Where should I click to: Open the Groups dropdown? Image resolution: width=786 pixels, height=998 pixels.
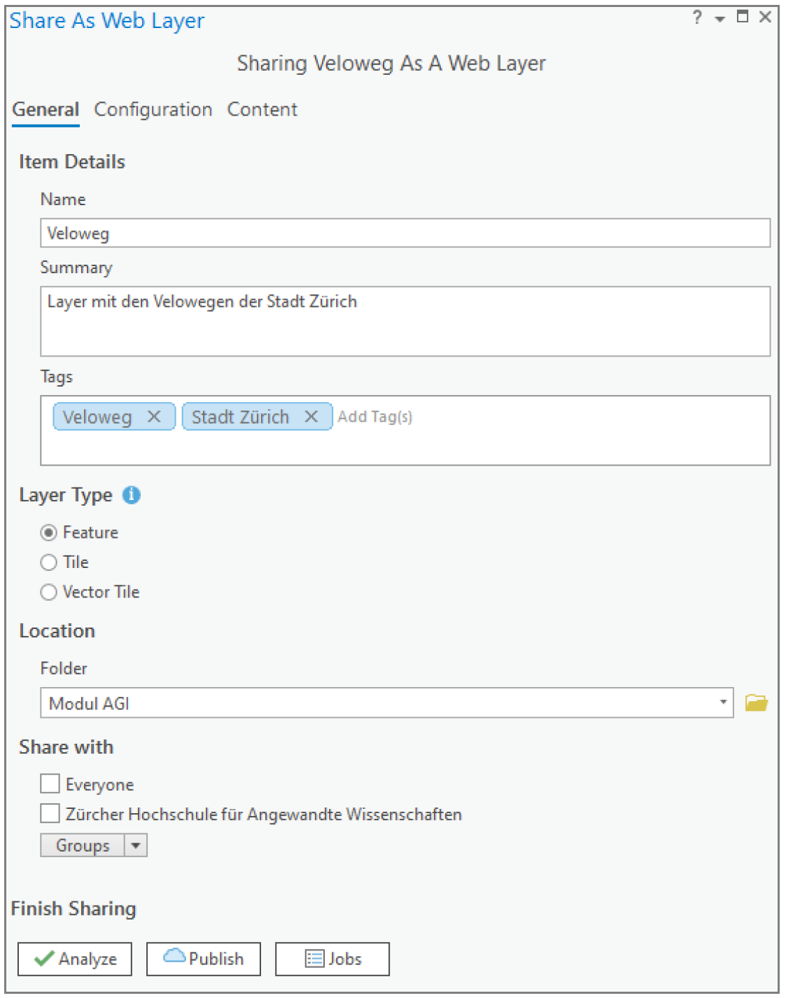[136, 845]
